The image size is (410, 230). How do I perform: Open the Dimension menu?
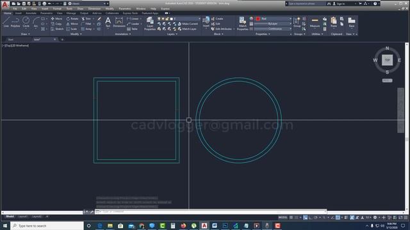tap(94, 8)
